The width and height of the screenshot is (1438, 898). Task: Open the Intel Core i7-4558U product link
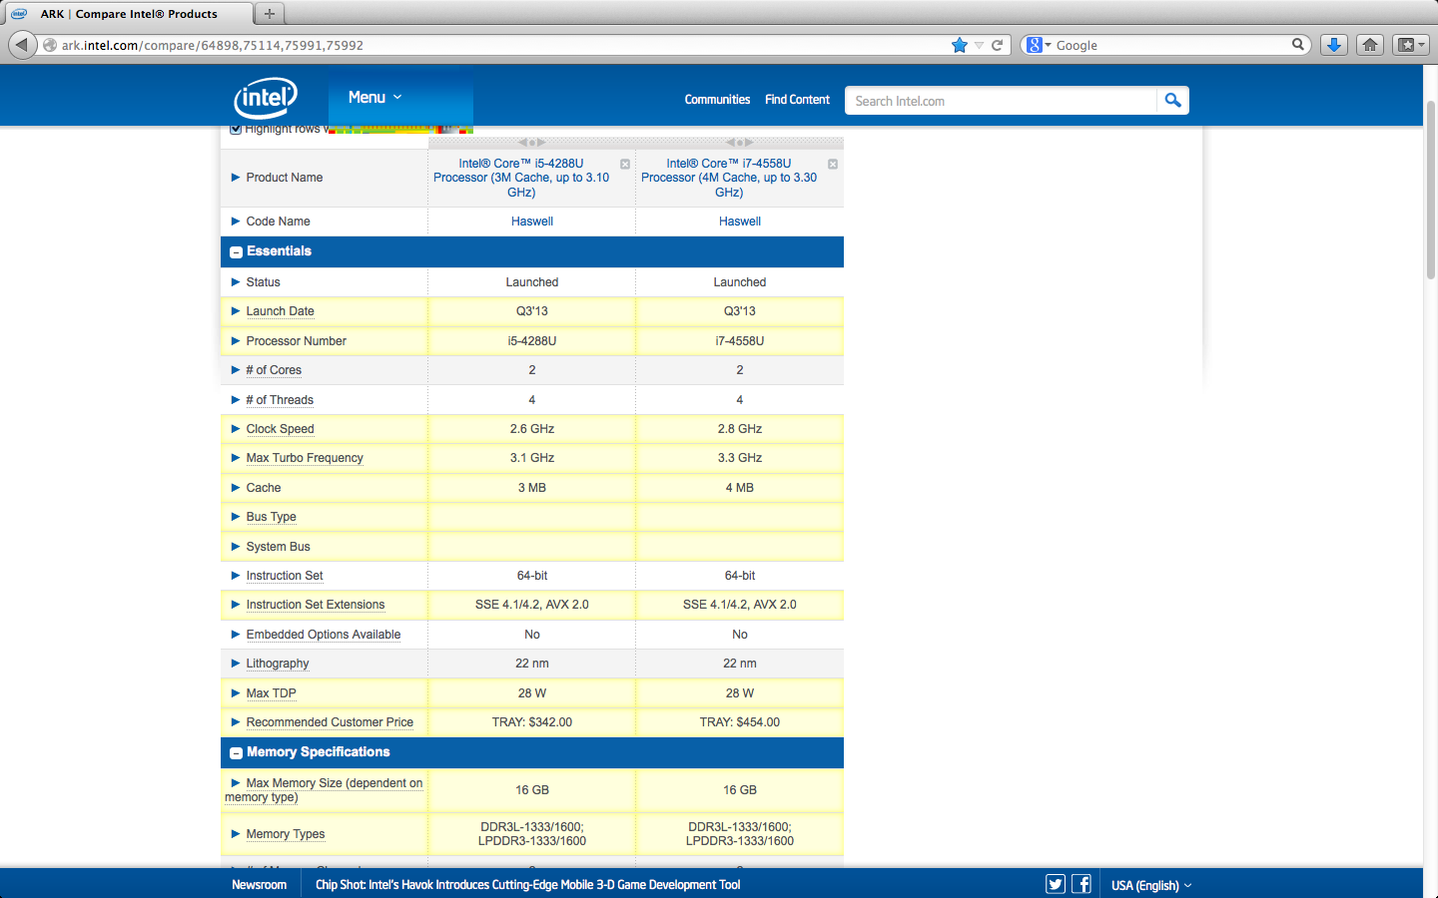point(729,178)
